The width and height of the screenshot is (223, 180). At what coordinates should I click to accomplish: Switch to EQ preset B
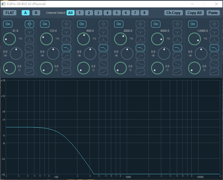(x=36, y=13)
